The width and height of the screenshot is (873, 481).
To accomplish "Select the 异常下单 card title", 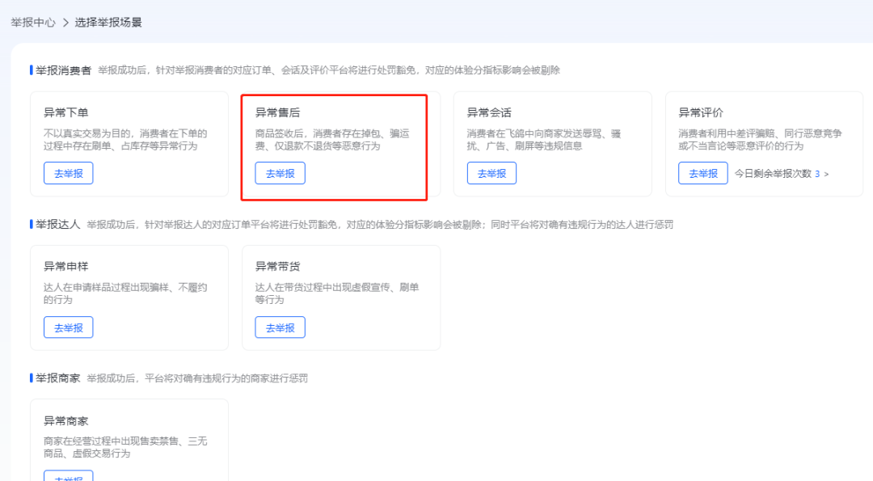I will coord(66,112).
